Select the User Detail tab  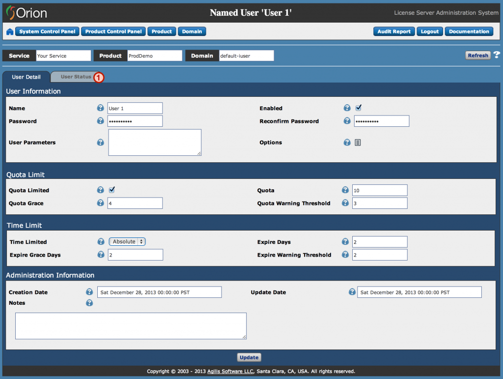tap(26, 77)
